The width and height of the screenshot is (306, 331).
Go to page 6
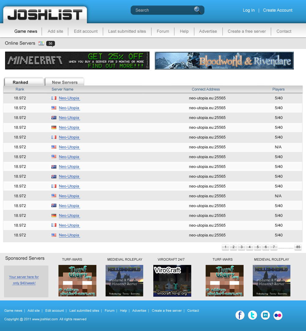(266, 247)
